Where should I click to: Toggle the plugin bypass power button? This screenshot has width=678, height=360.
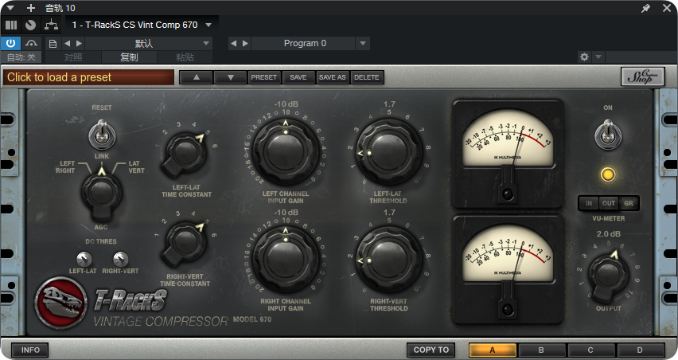(x=10, y=43)
